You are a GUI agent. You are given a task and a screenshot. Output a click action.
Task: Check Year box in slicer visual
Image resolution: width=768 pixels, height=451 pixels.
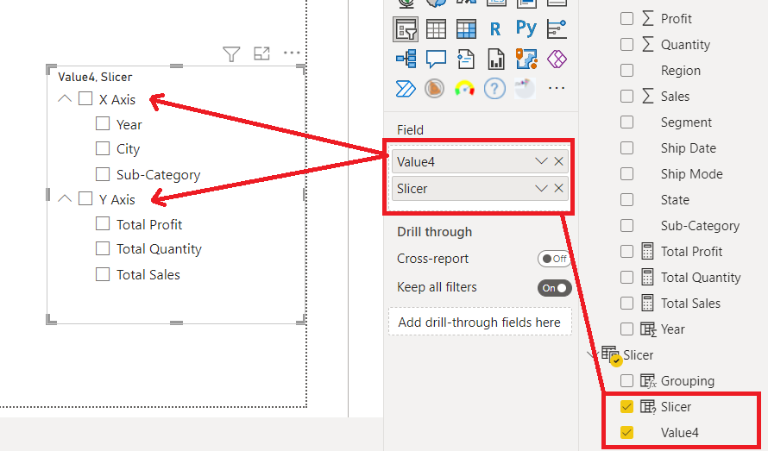click(x=103, y=123)
